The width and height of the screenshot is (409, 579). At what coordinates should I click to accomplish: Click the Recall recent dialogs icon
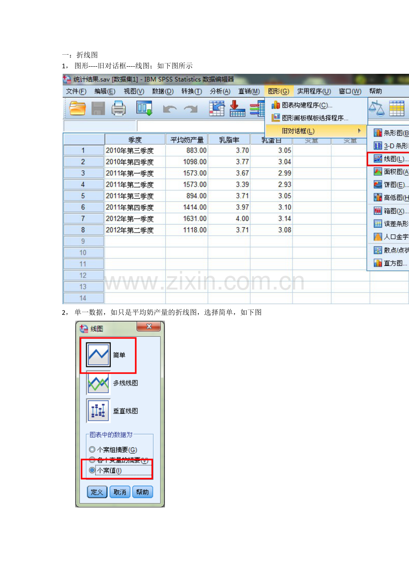coord(144,109)
